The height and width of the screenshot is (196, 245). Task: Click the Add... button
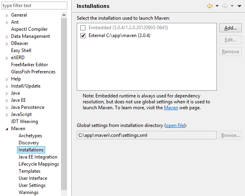(230, 28)
